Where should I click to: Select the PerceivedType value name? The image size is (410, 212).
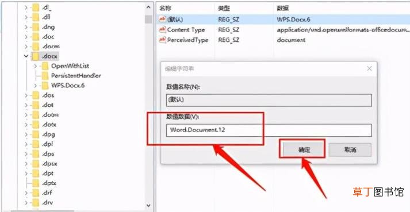(187, 40)
